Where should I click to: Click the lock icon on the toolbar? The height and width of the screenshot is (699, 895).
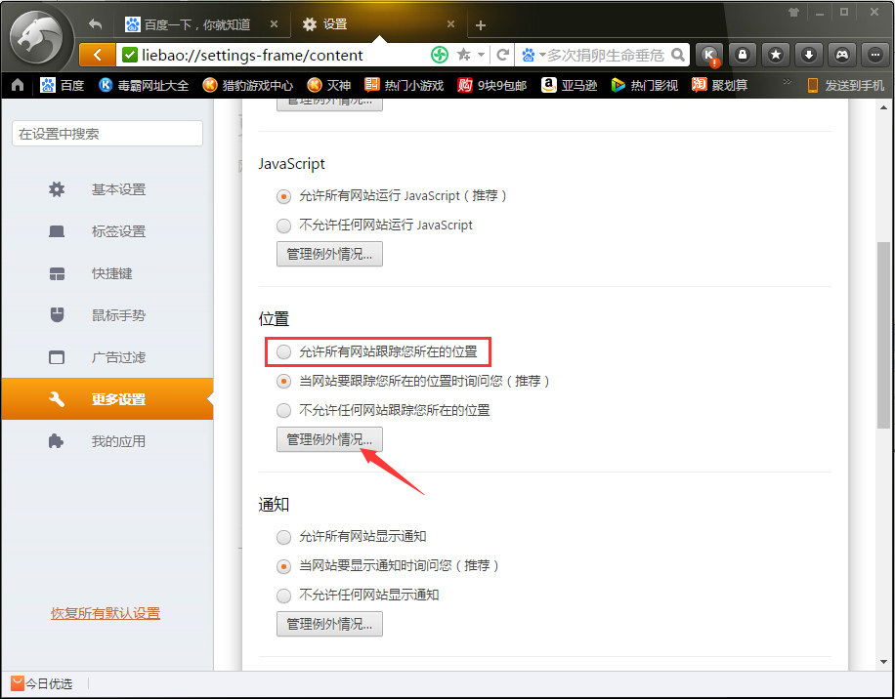743,56
